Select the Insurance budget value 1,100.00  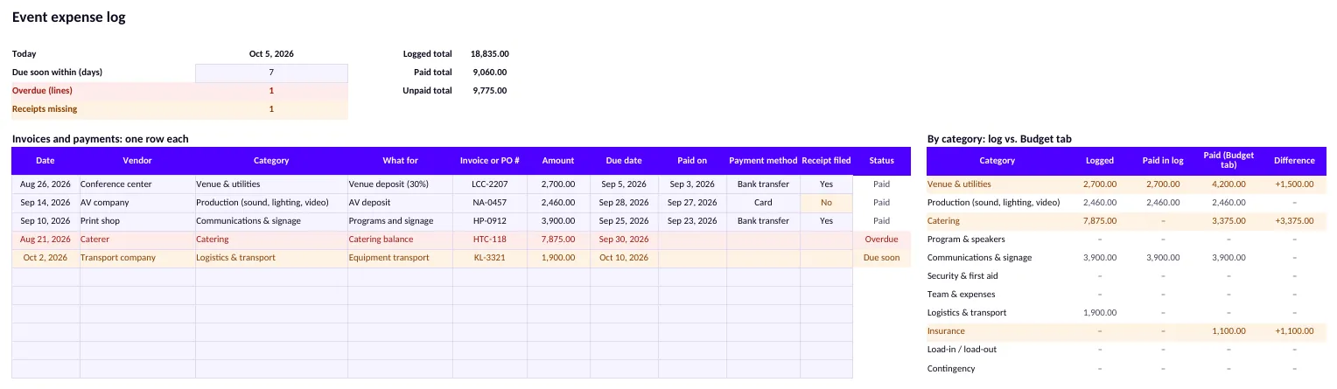[x=1228, y=331]
